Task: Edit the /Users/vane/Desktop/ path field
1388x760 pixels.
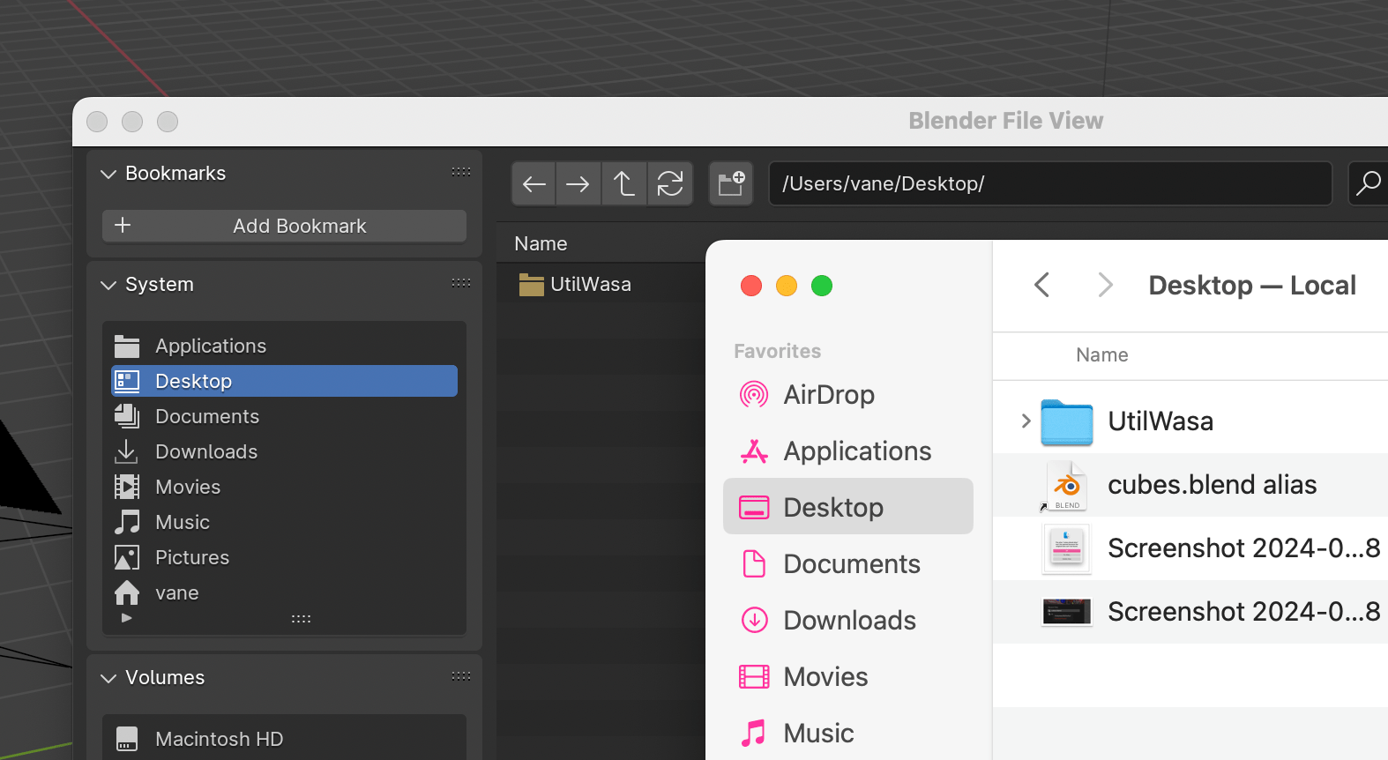Action: tap(1050, 183)
